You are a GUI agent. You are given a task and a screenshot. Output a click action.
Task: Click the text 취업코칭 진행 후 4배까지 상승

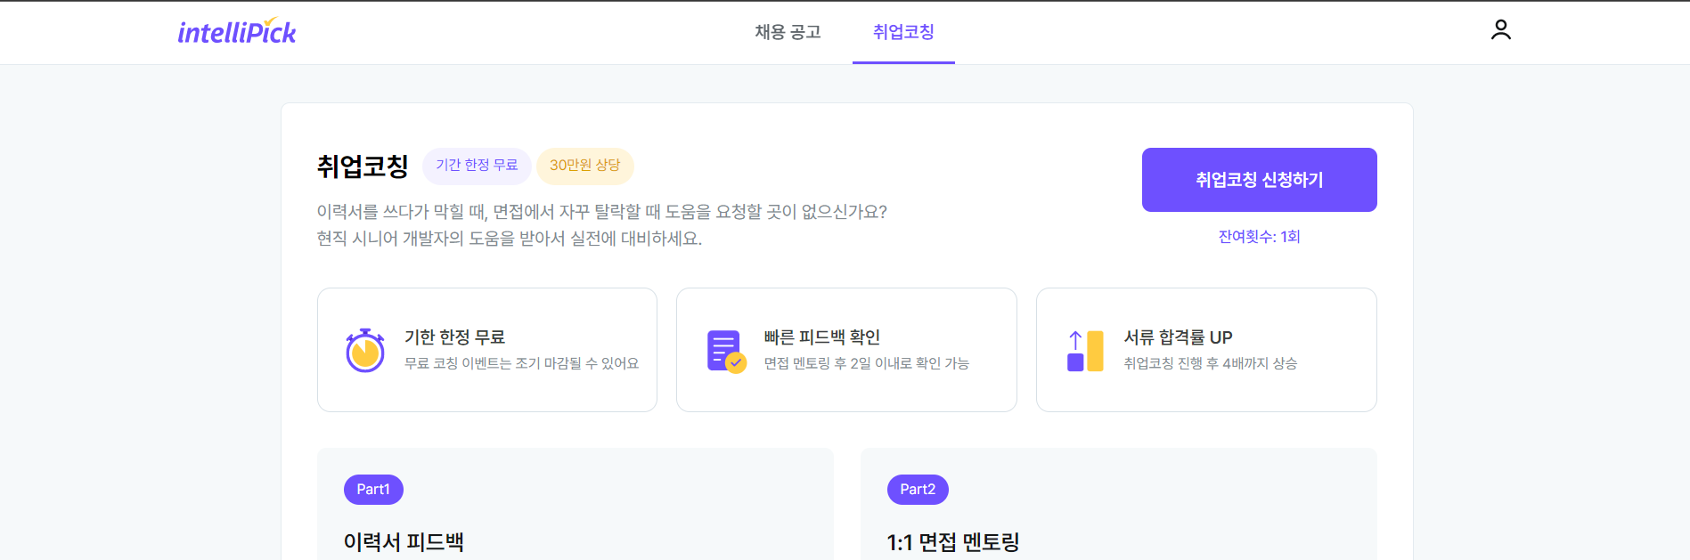click(x=1211, y=363)
